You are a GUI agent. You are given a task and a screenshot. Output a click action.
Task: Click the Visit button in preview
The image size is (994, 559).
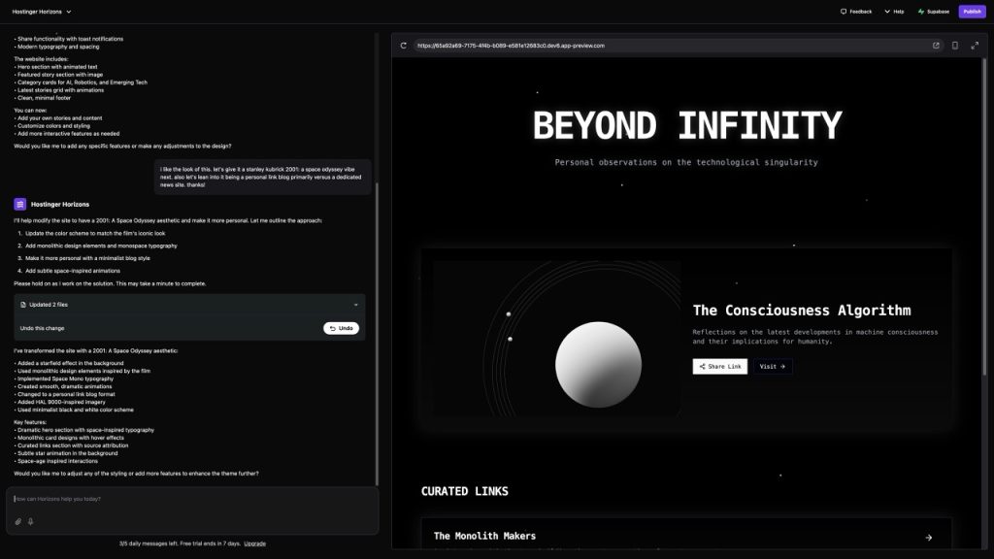click(x=772, y=367)
